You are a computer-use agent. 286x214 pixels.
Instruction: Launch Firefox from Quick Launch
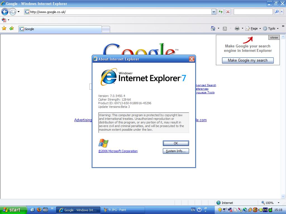39,210
